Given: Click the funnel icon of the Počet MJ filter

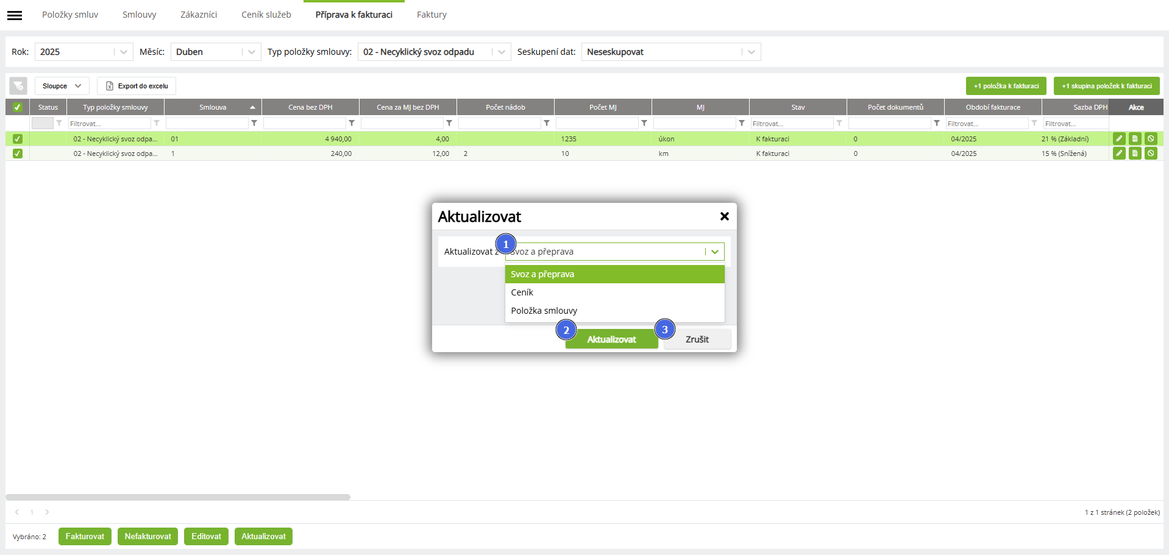Looking at the screenshot, I should point(644,123).
